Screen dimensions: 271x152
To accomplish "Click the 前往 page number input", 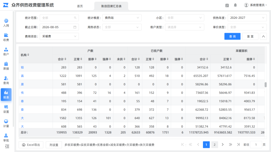I will point(256,145).
